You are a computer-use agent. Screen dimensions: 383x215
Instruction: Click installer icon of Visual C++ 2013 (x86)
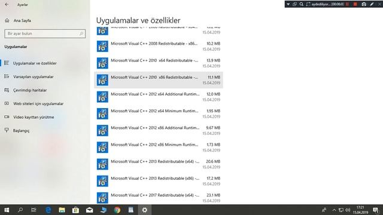(x=102, y=181)
